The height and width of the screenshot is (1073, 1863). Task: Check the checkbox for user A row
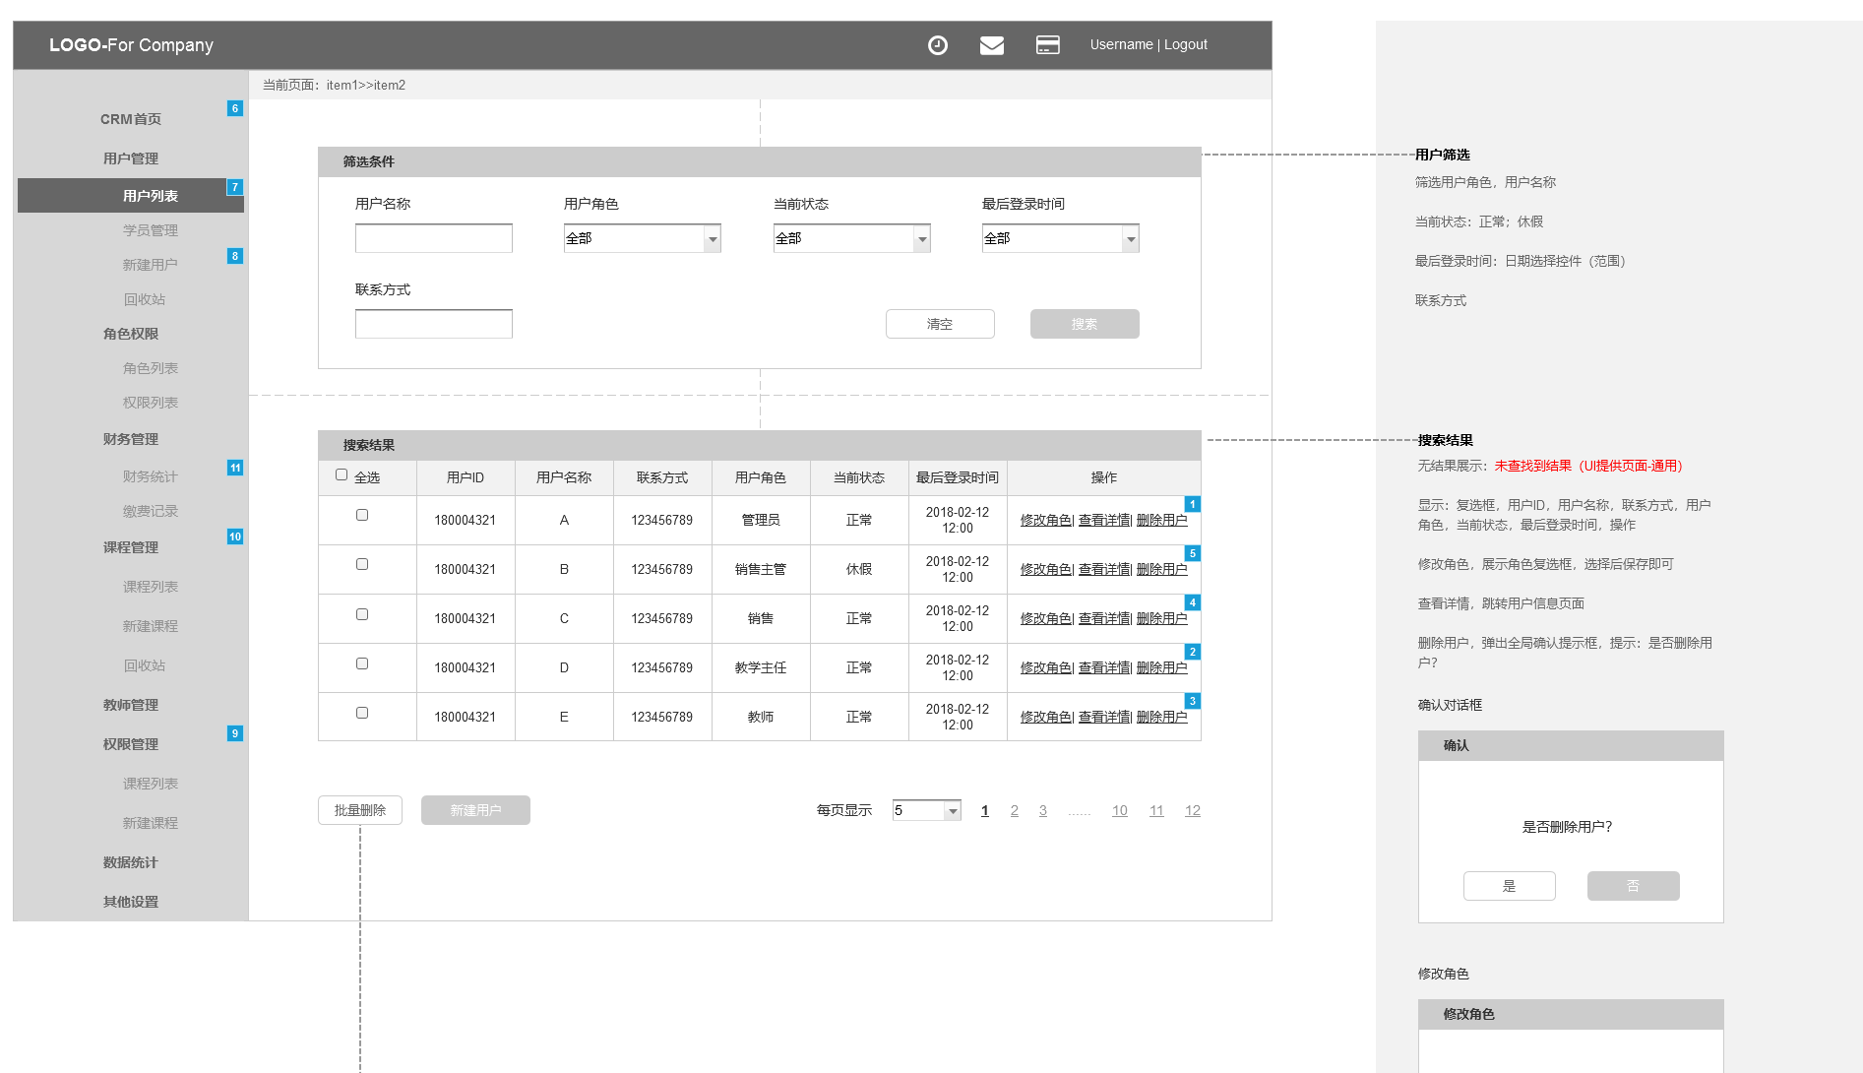pyautogui.click(x=362, y=515)
